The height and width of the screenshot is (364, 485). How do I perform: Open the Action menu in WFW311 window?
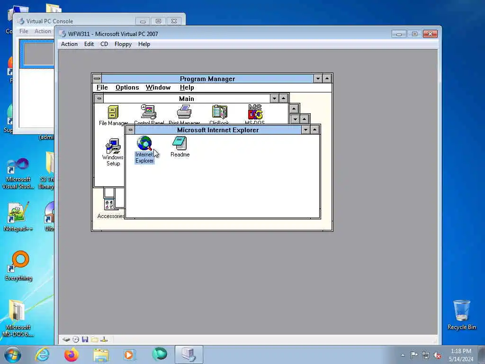[69, 44]
